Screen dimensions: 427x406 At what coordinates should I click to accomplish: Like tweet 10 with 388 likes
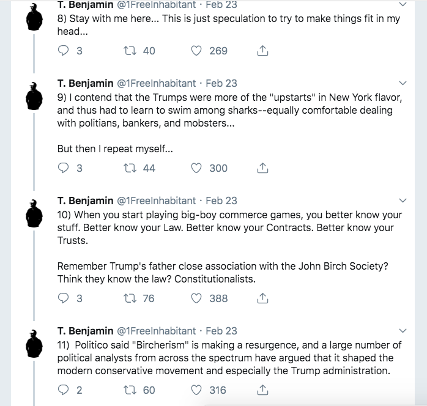(x=196, y=298)
